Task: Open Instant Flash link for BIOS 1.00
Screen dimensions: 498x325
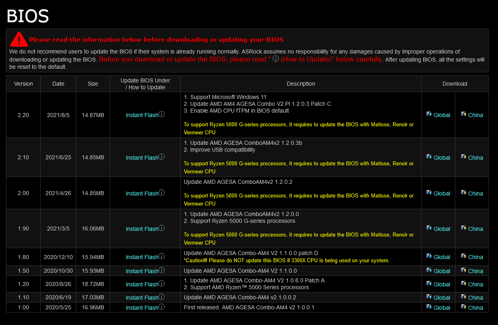Action: [142, 308]
